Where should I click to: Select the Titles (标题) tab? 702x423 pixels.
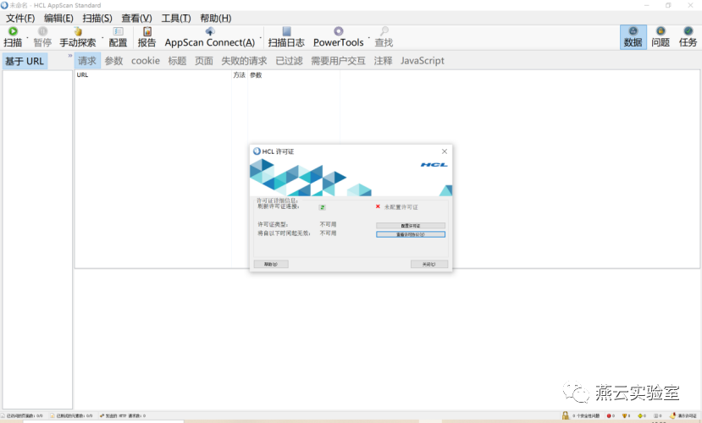tap(177, 61)
